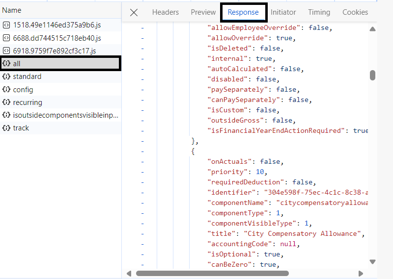The width and height of the screenshot is (393, 279).
Task: Click the Name column header
Action: (x=12, y=10)
